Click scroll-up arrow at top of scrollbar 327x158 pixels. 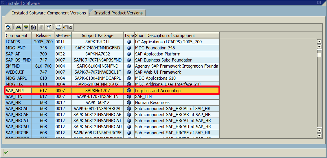pyautogui.click(x=319, y=41)
